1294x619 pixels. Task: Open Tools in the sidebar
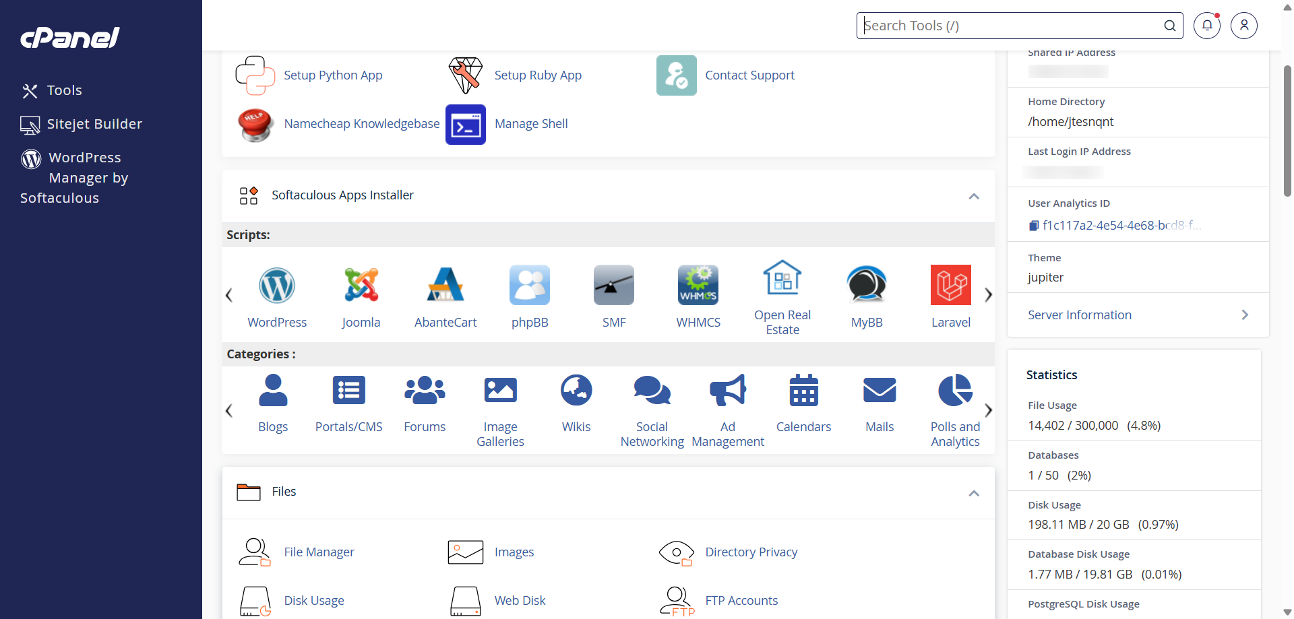(51, 90)
